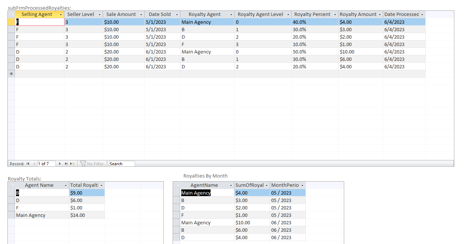Go to previous record in navigation bar
Image resolution: width=464 pixels, height=244 pixels.
coord(34,164)
